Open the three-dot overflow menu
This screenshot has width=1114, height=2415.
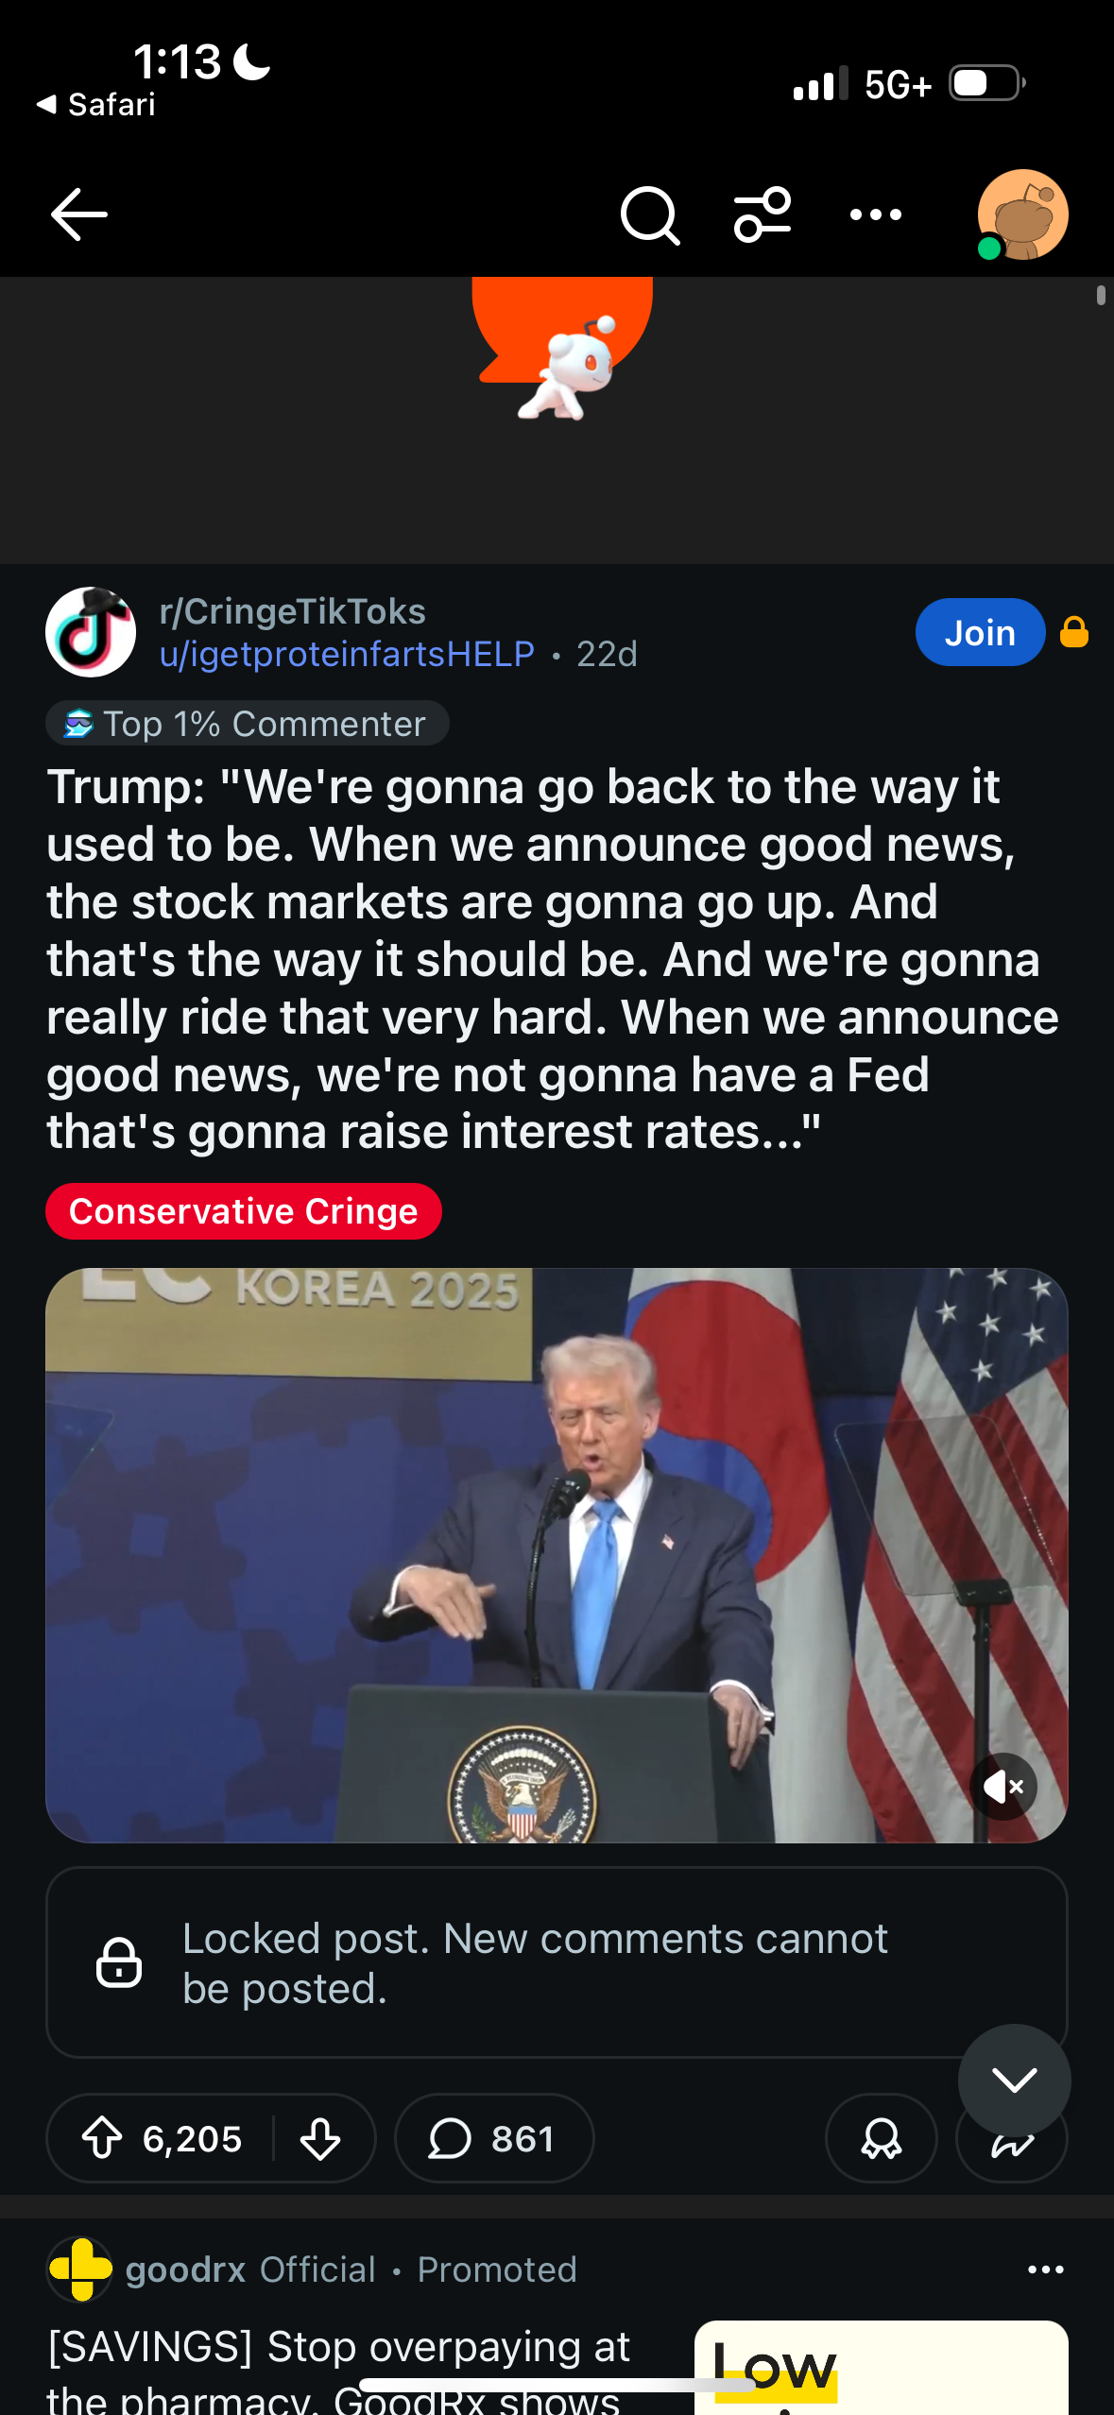point(875,215)
